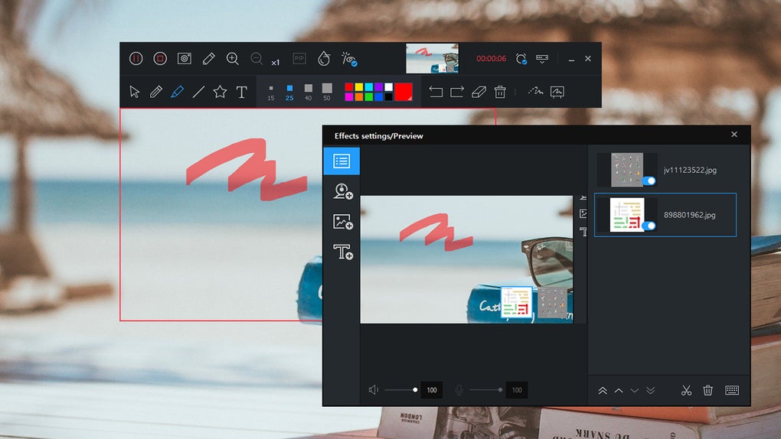Screen dimensions: 781x439
Task: Add webcam overlay effect
Action: point(343,191)
